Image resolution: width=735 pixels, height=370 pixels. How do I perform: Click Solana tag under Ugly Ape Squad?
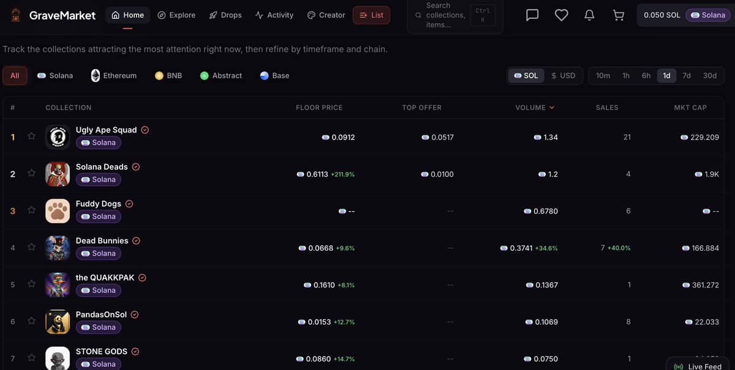click(99, 142)
